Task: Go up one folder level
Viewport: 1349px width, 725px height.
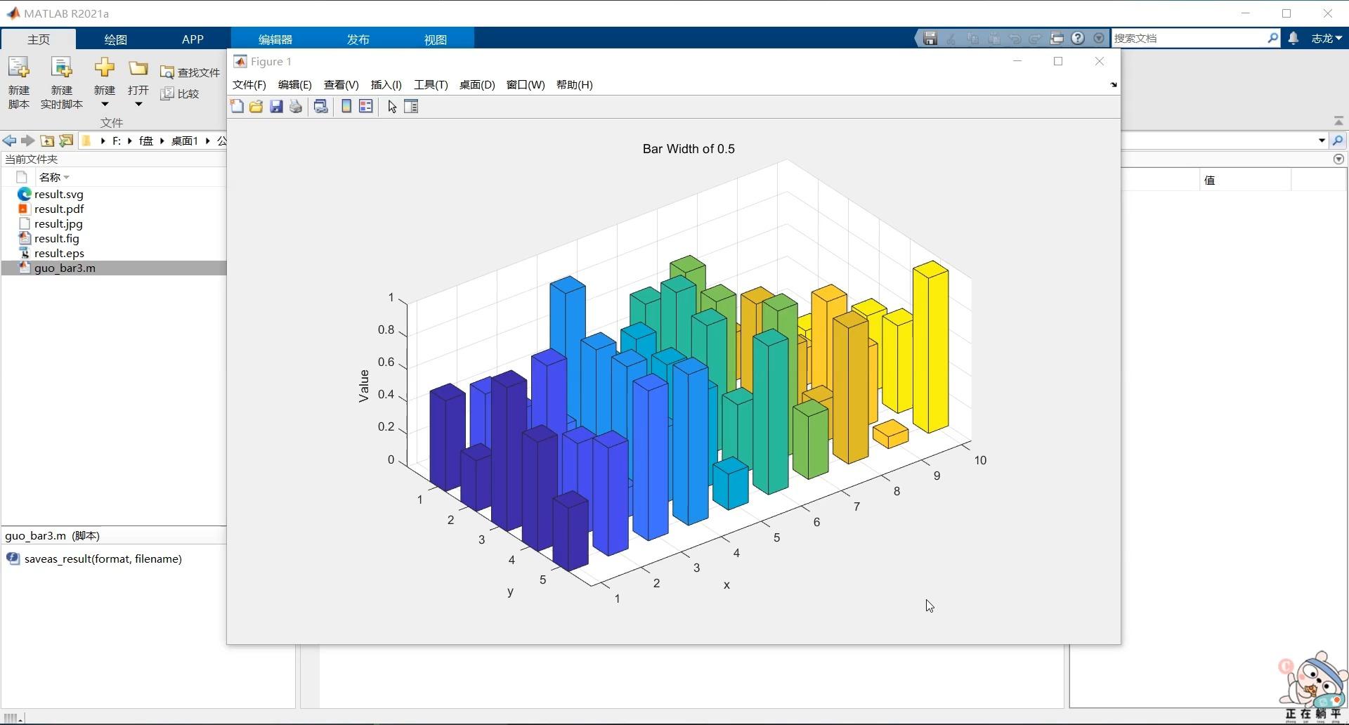Action: pos(47,141)
